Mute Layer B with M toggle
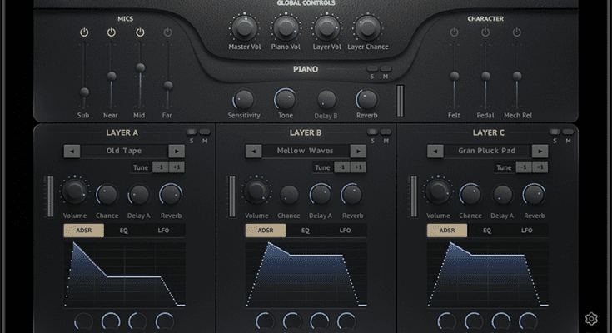Image resolution: width=612 pixels, height=333 pixels. pyautogui.click(x=386, y=132)
